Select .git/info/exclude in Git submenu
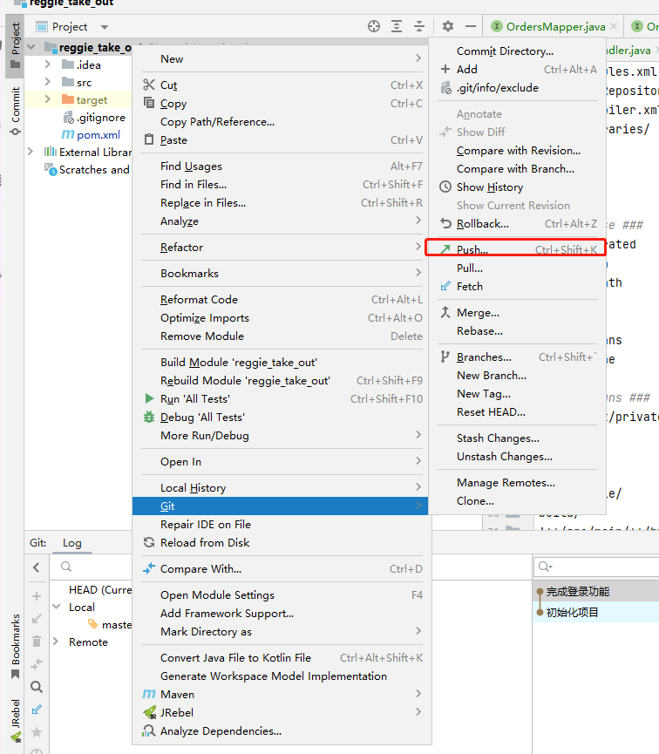 tap(517, 87)
